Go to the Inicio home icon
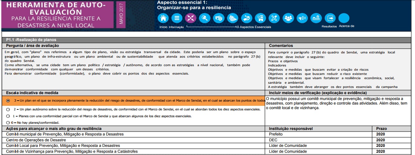Image resolution: width=415 pixels, height=155 pixels. 163,18
